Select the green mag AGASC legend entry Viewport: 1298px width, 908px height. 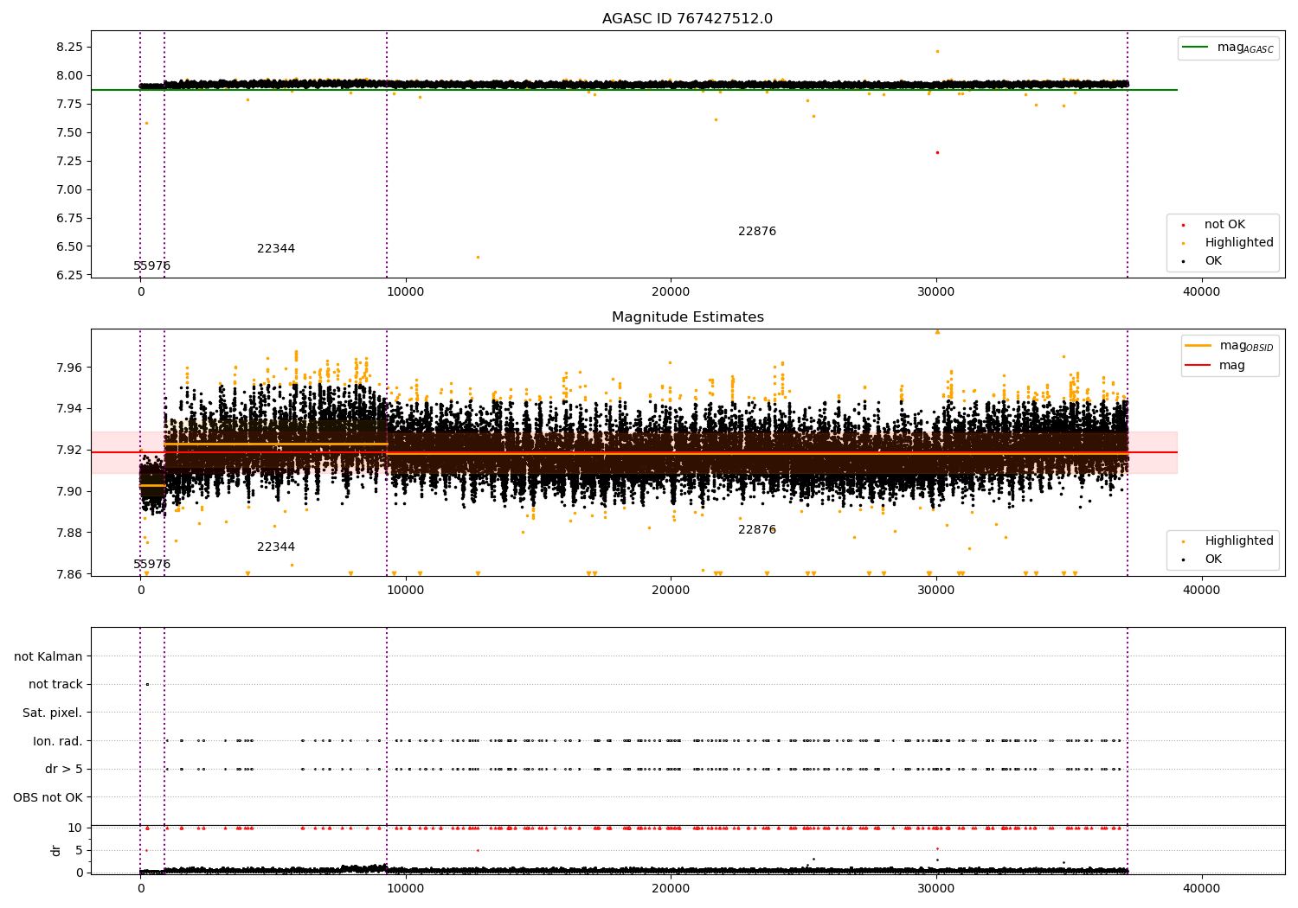pos(1228,48)
